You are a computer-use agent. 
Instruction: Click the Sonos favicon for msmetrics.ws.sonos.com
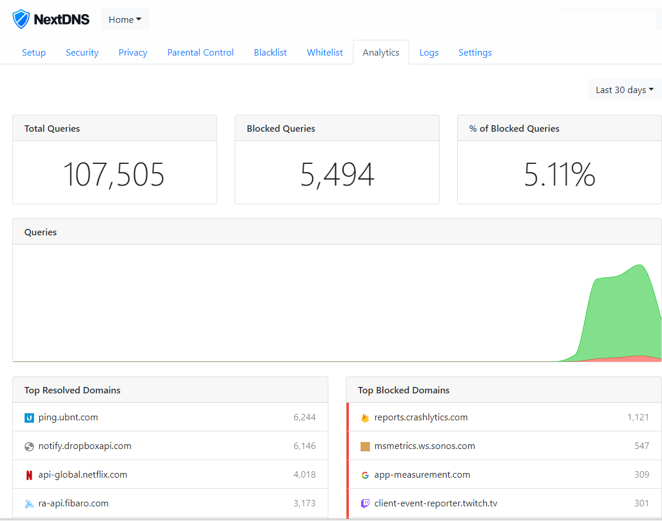click(365, 447)
